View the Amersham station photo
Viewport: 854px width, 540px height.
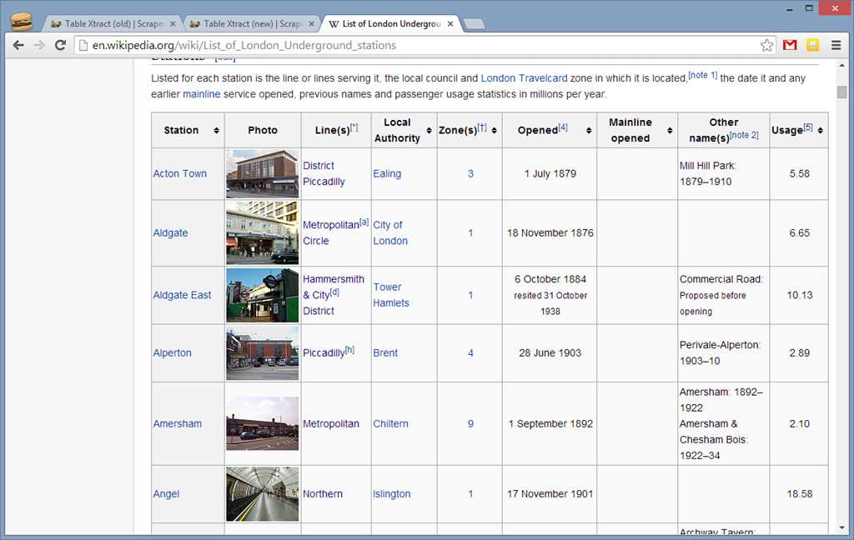263,423
